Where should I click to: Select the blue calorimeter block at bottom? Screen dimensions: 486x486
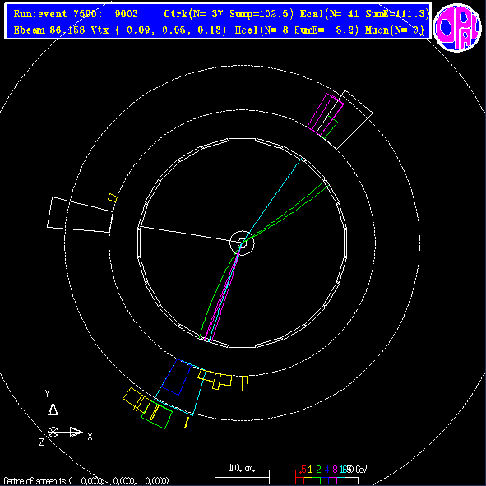tap(177, 377)
